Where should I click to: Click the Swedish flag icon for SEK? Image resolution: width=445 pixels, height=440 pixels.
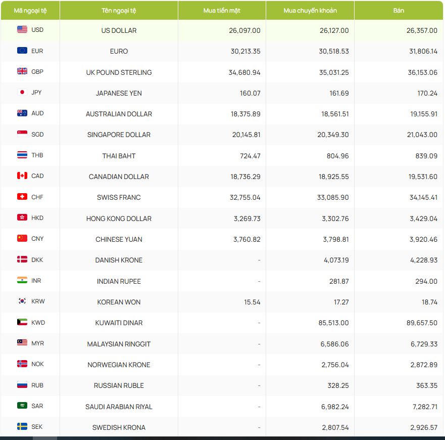22,427
